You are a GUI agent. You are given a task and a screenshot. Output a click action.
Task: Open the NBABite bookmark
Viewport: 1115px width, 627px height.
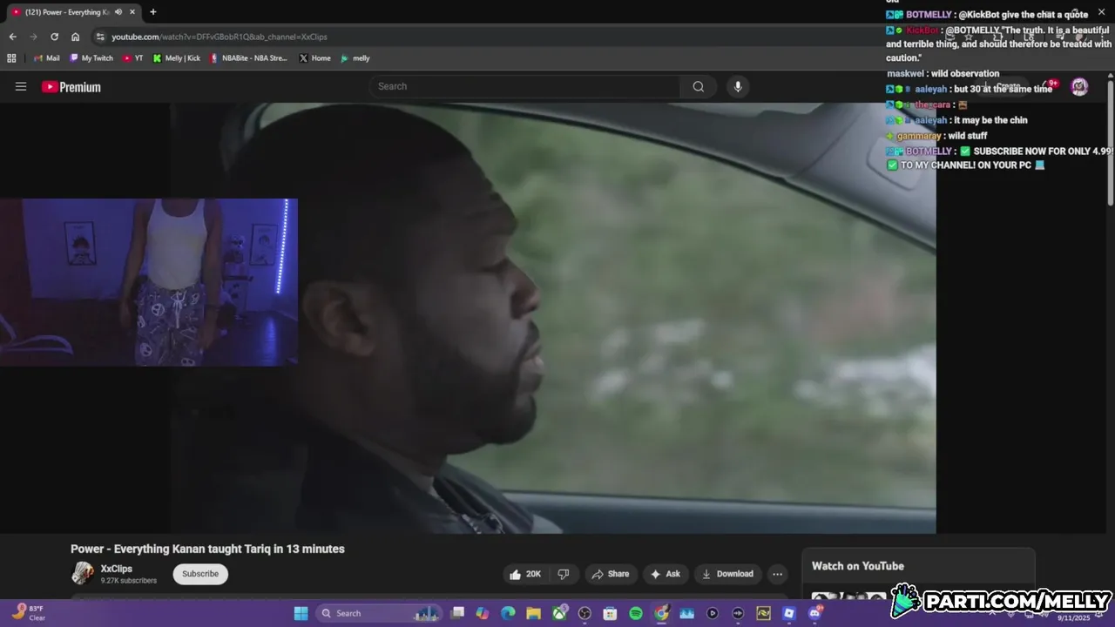click(248, 58)
